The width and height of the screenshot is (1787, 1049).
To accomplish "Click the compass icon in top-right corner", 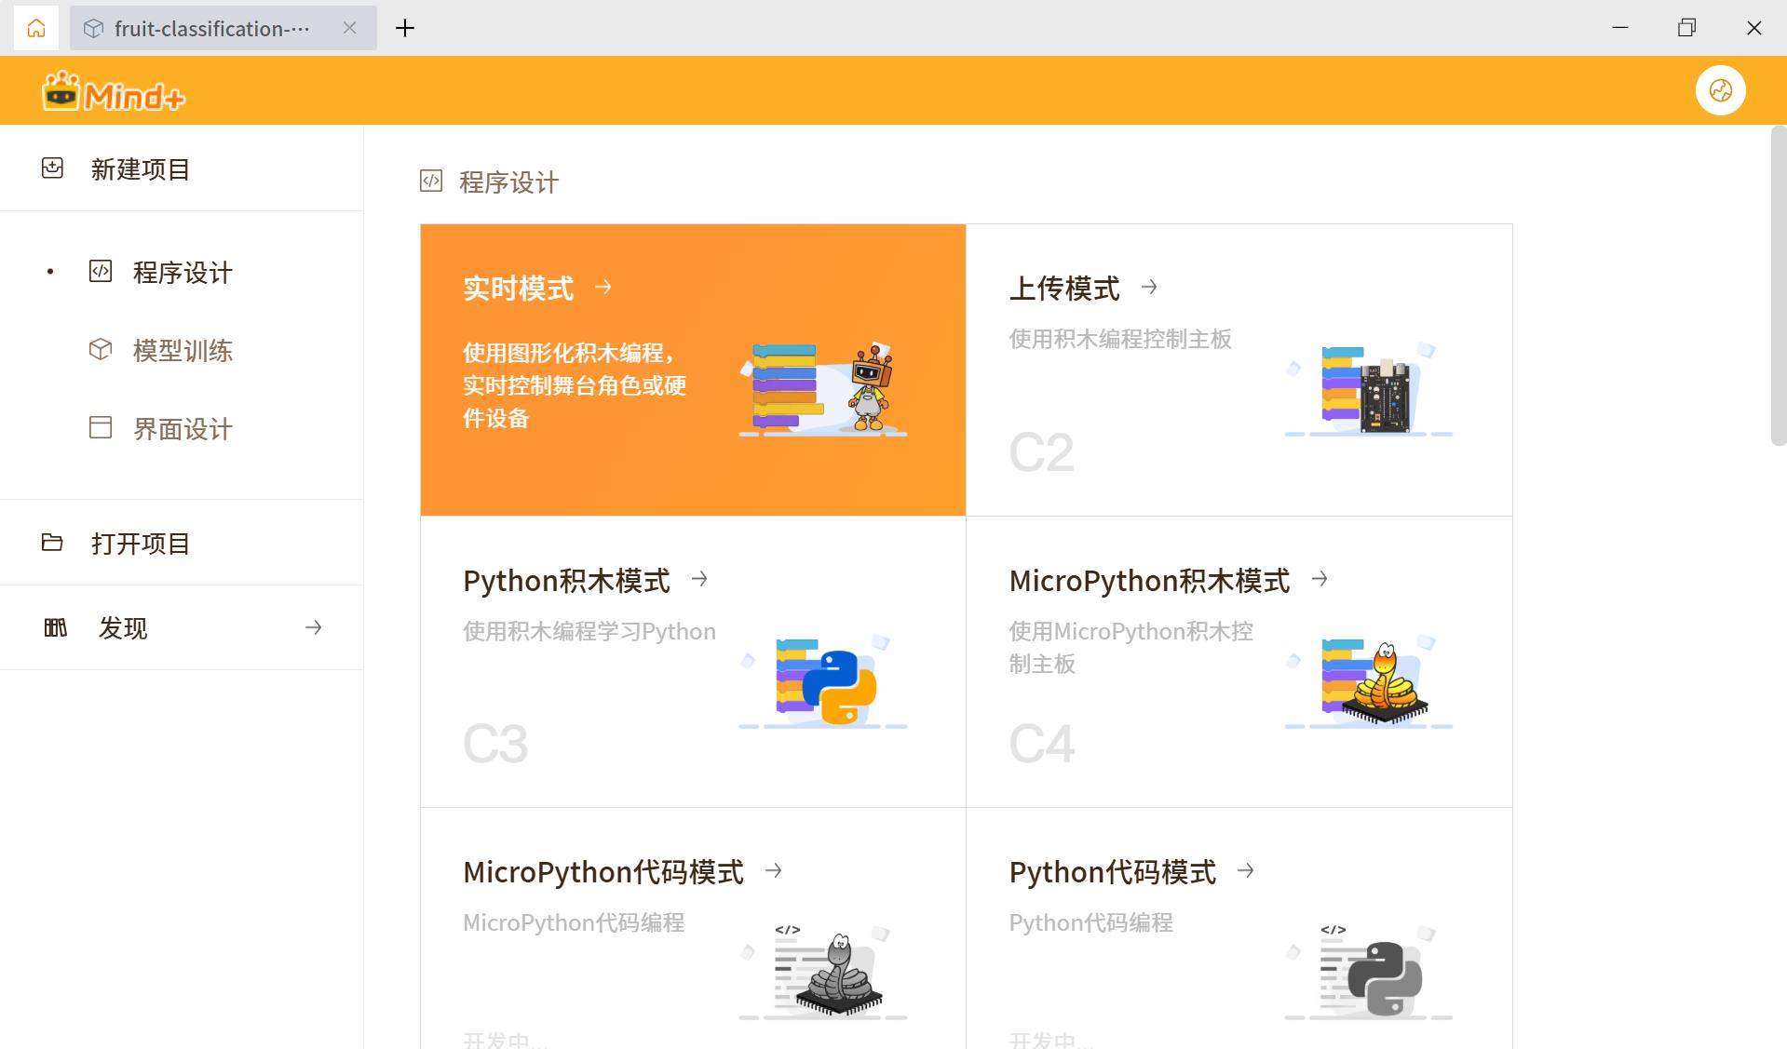I will (1720, 89).
